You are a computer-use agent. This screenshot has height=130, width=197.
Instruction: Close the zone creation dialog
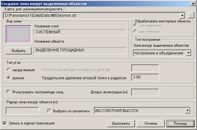click(193, 4)
